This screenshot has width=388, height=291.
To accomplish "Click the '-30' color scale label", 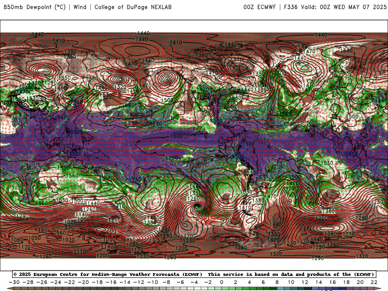I will [14, 282].
